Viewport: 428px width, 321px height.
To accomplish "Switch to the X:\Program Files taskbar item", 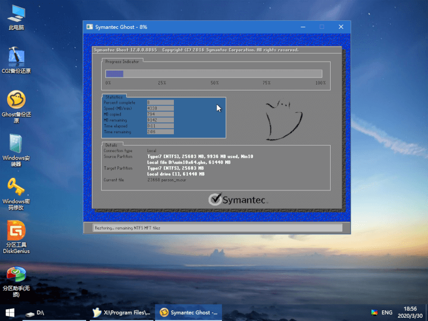I will [x=121, y=313].
